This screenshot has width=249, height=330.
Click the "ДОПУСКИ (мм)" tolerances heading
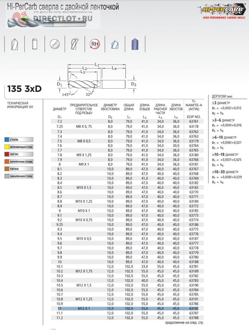click(222, 97)
